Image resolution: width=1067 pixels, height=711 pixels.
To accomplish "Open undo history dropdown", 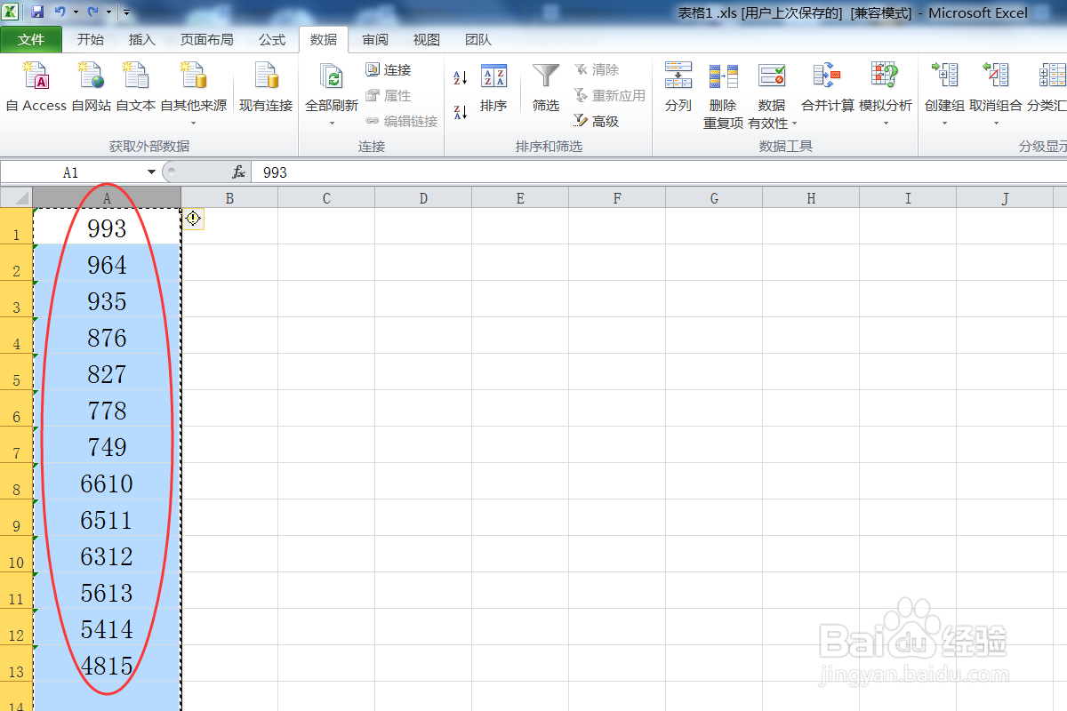I will 76,12.
